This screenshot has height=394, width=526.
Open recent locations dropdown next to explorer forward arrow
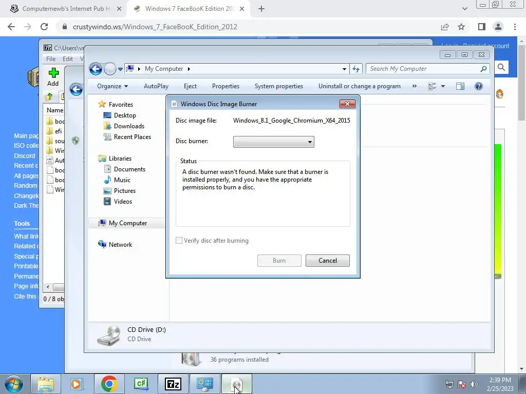[x=120, y=69]
